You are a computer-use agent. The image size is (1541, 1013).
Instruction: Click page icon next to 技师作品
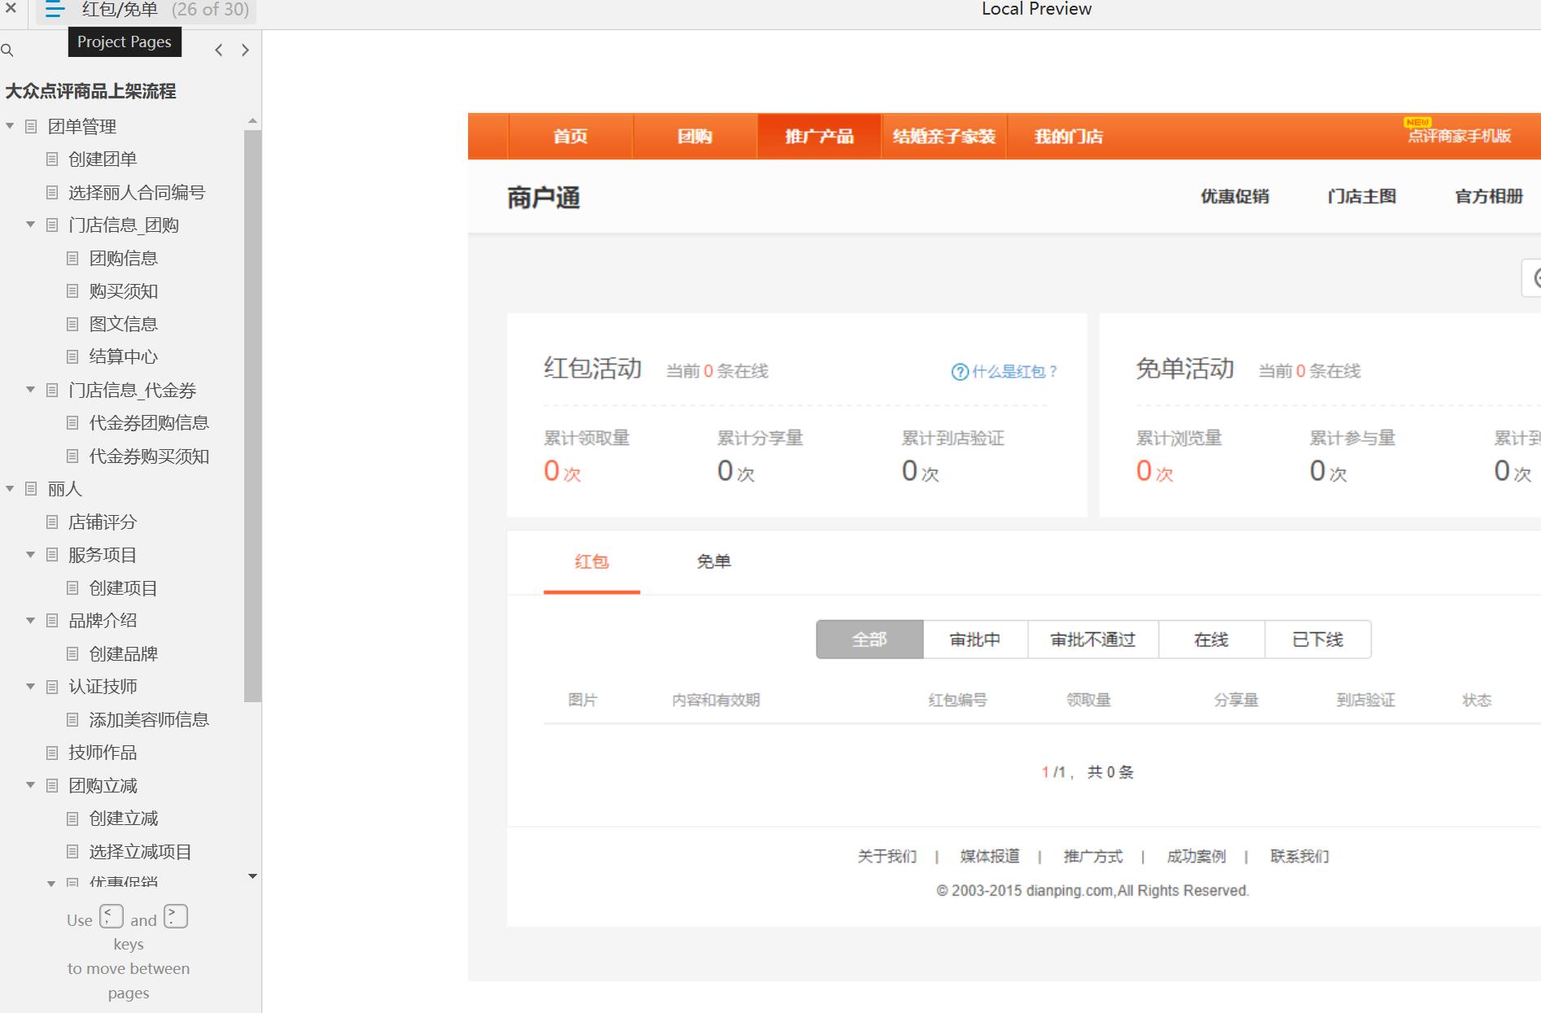(52, 753)
